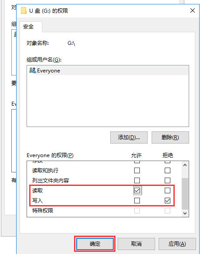Check the Deny box for 读取
Viewport: 200px width, 254px height.
(167, 190)
